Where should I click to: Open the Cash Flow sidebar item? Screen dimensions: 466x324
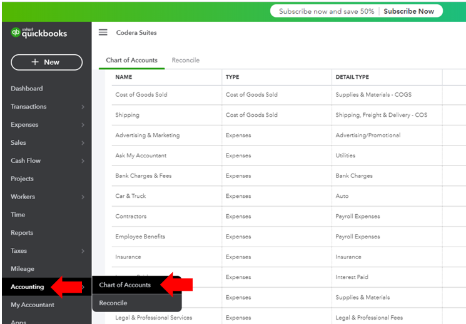[26, 160]
